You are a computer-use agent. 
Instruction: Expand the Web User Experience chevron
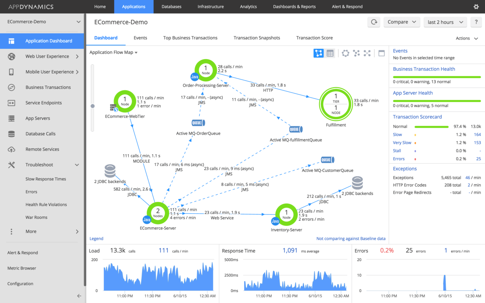77,56
